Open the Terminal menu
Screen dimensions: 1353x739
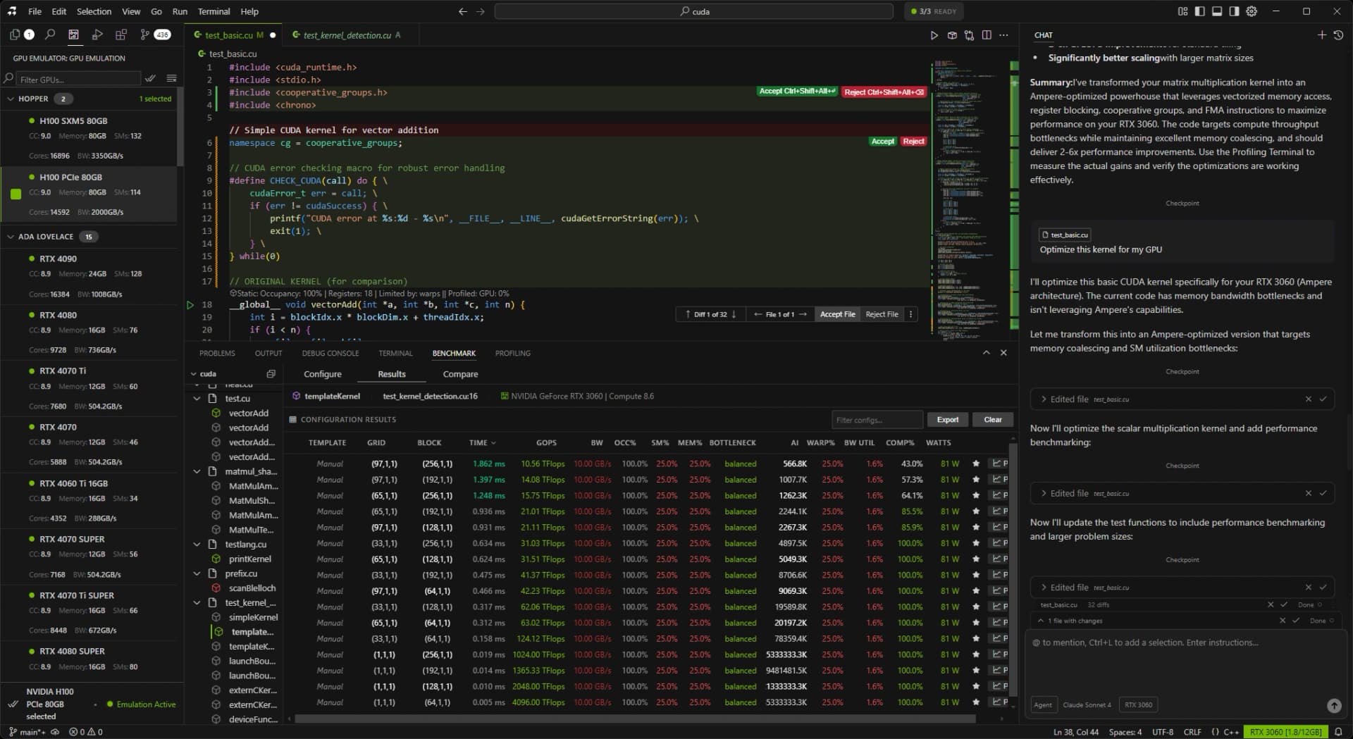[213, 11]
